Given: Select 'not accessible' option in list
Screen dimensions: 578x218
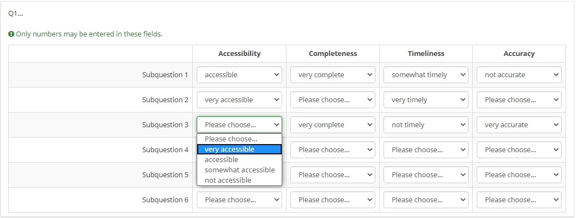Looking at the screenshot, I should 239,180.
